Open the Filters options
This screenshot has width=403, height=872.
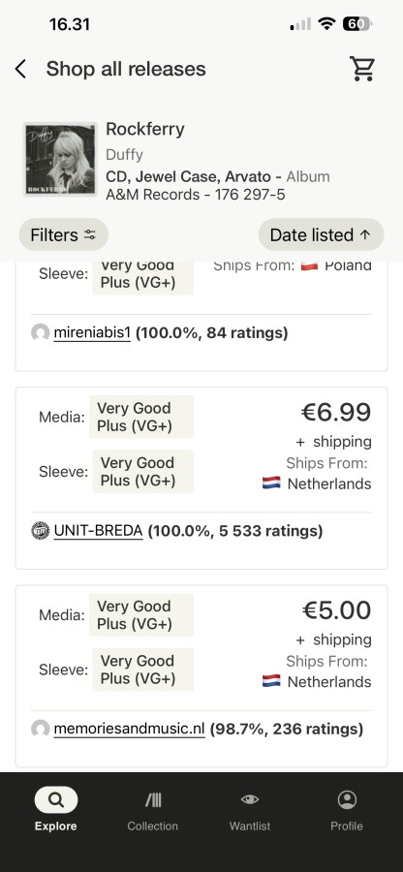[x=63, y=234]
